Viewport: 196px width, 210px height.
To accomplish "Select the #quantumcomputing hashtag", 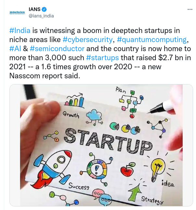I will pos(152,39).
